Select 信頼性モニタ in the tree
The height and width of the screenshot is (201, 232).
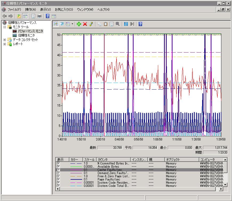tap(26, 35)
